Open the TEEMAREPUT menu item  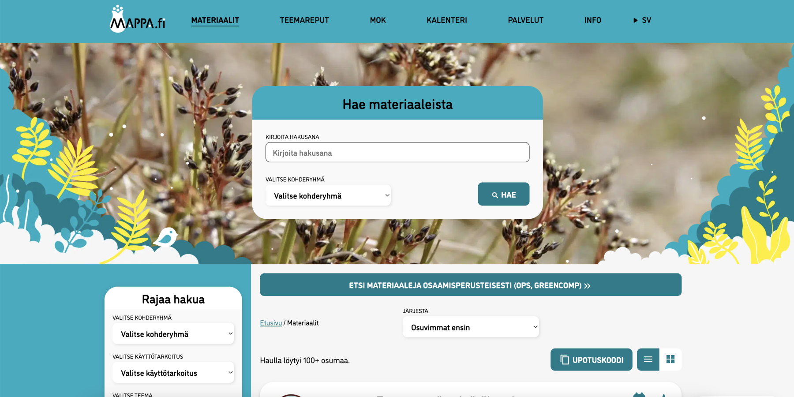(304, 20)
